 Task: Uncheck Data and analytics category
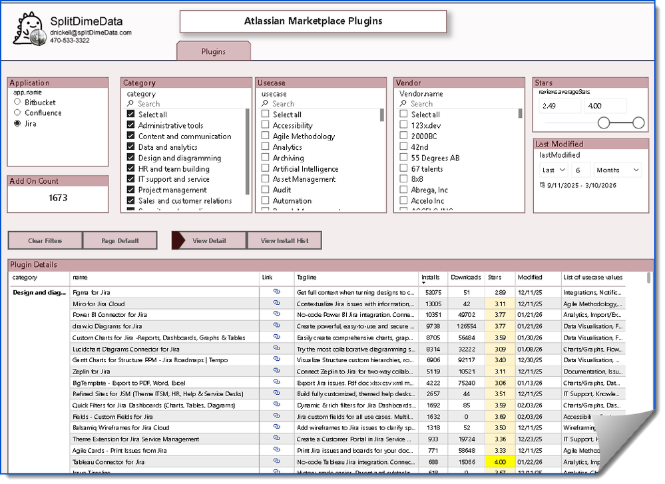pos(131,146)
